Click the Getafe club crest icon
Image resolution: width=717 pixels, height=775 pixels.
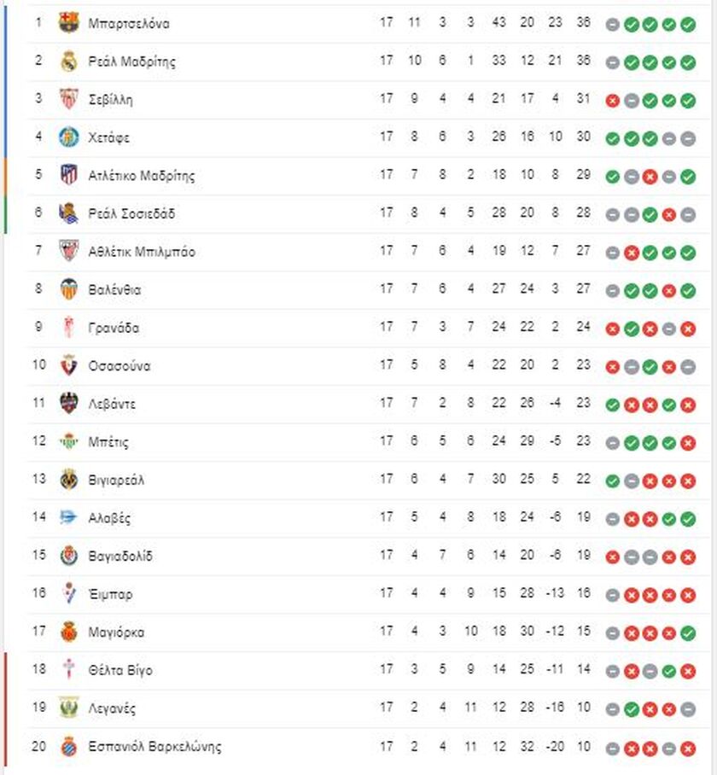click(x=68, y=137)
